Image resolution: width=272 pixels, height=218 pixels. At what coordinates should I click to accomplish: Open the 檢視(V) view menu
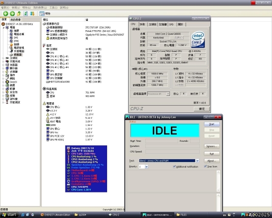tap(16, 8)
